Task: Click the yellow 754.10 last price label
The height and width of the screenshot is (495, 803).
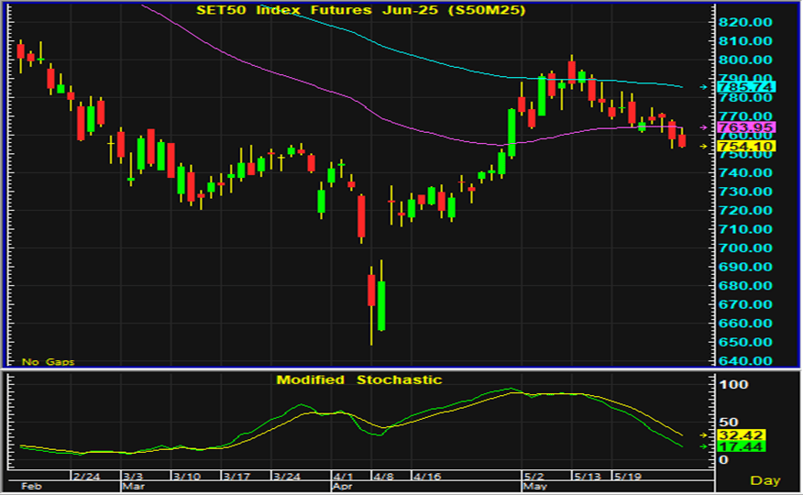Action: (x=749, y=147)
